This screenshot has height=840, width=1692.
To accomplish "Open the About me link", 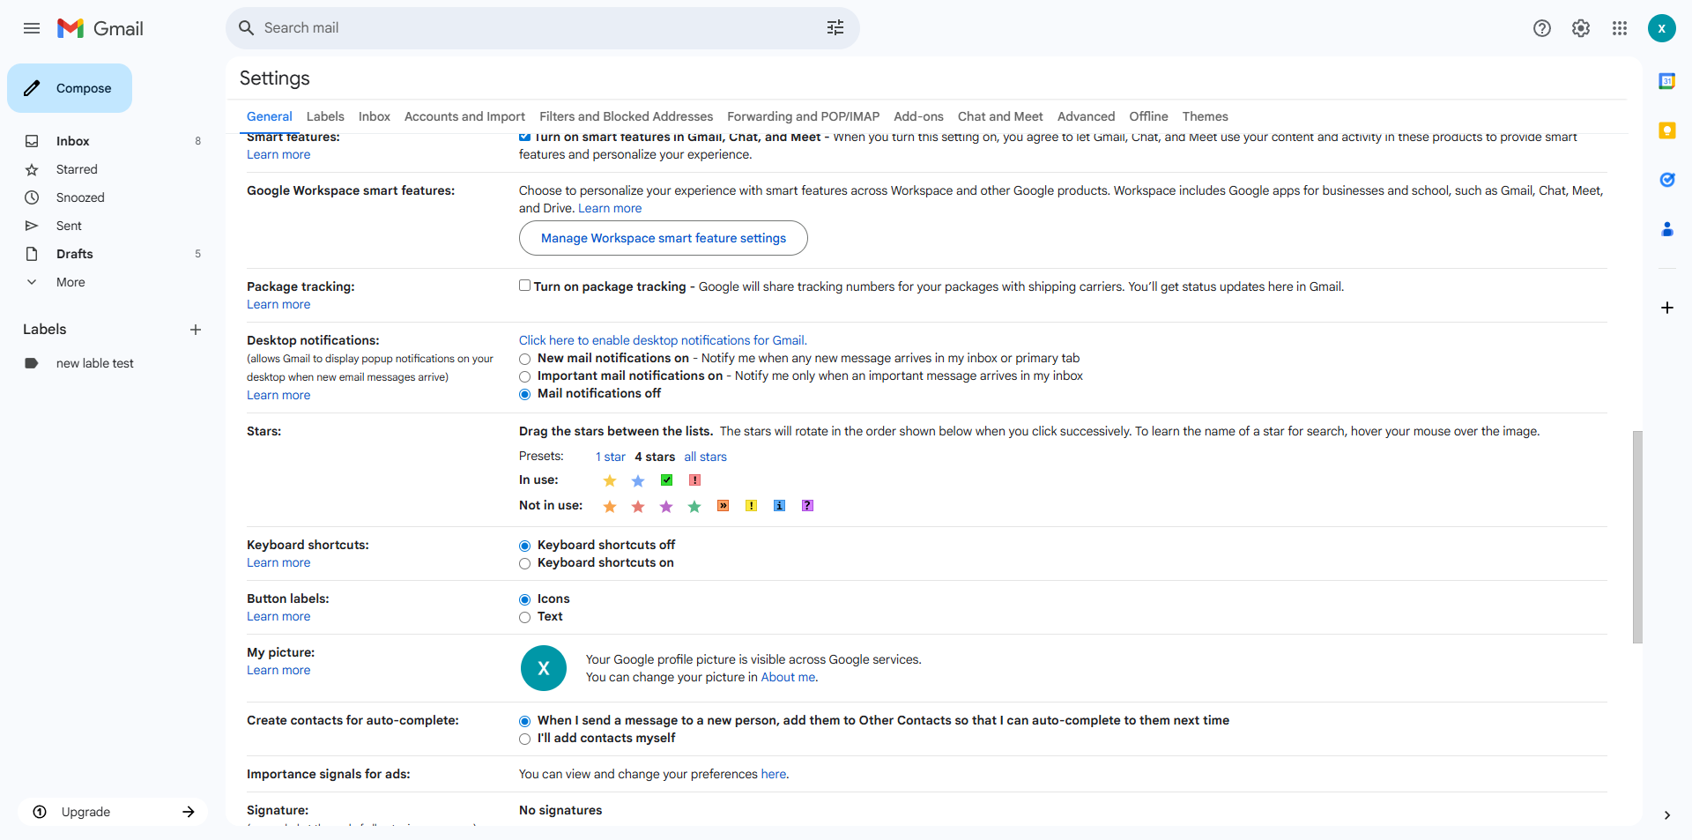I will coord(788,677).
